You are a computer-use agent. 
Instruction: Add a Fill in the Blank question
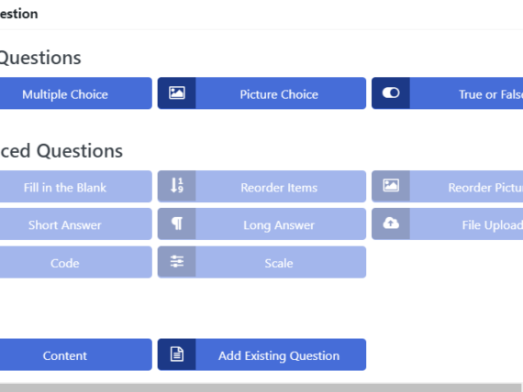65,188
